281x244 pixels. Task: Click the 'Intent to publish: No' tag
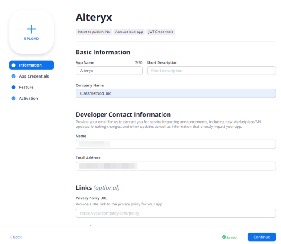point(94,32)
